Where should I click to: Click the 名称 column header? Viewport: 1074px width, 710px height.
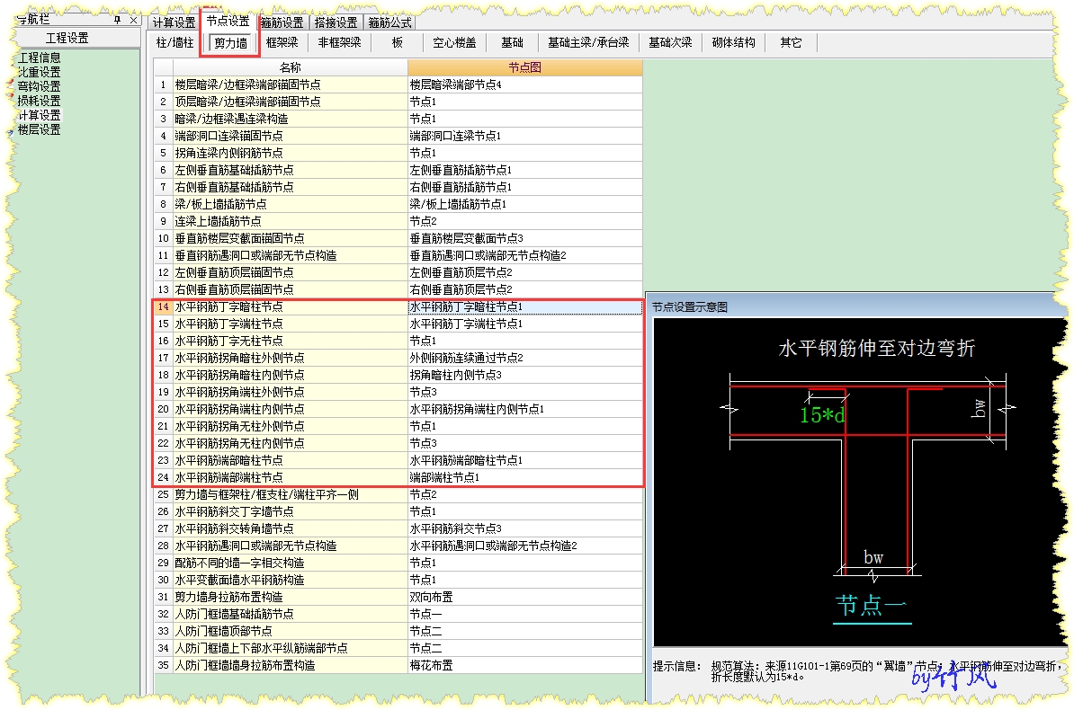coord(291,67)
